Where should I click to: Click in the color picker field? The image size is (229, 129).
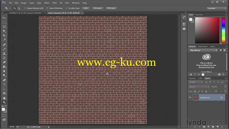pyautogui.click(x=207, y=30)
